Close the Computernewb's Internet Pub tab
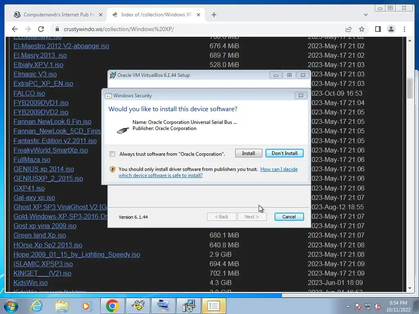This screenshot has height=314, width=419. tap(101, 15)
